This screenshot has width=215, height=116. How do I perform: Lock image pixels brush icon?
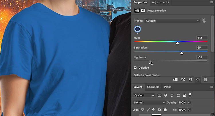pos(148,110)
